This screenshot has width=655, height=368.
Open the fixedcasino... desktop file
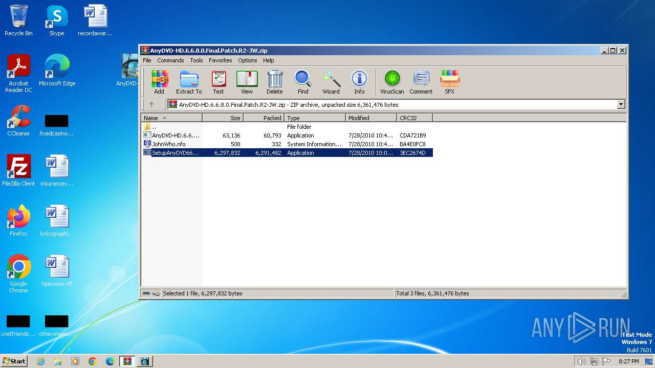[x=57, y=125]
